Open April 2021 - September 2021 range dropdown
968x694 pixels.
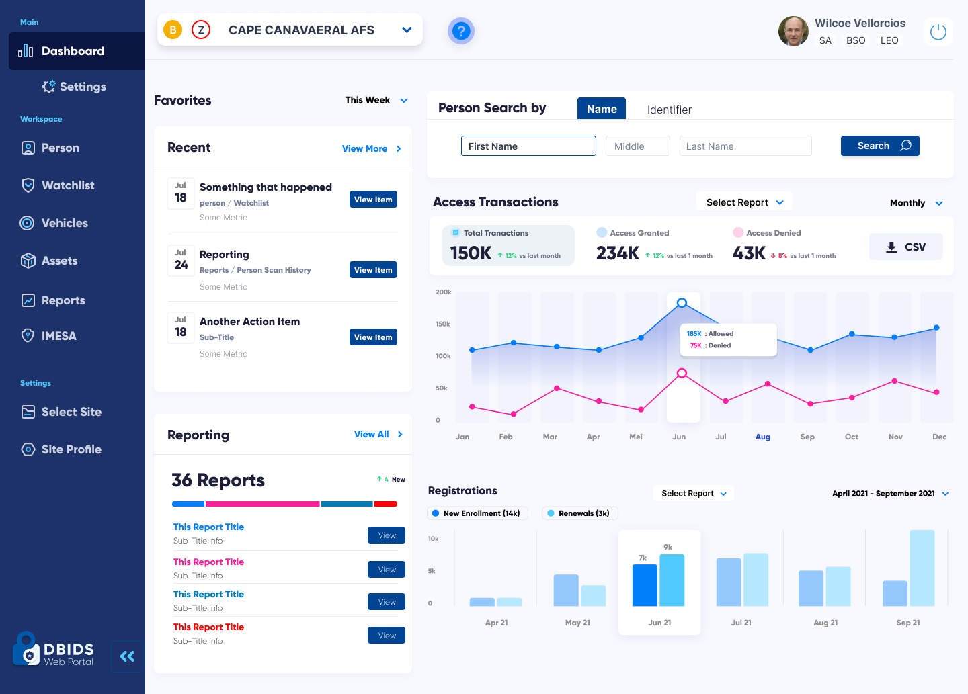click(x=890, y=493)
